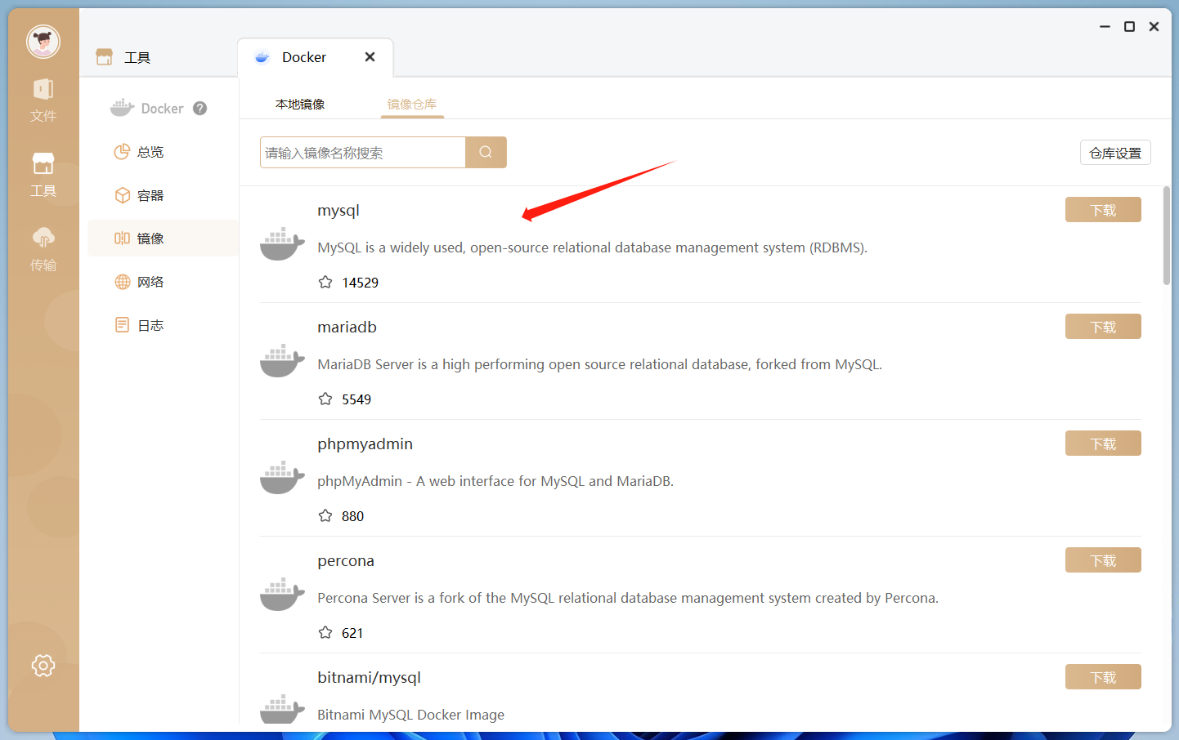Switch to 镜像仓库 tab
1179x740 pixels.
(412, 105)
